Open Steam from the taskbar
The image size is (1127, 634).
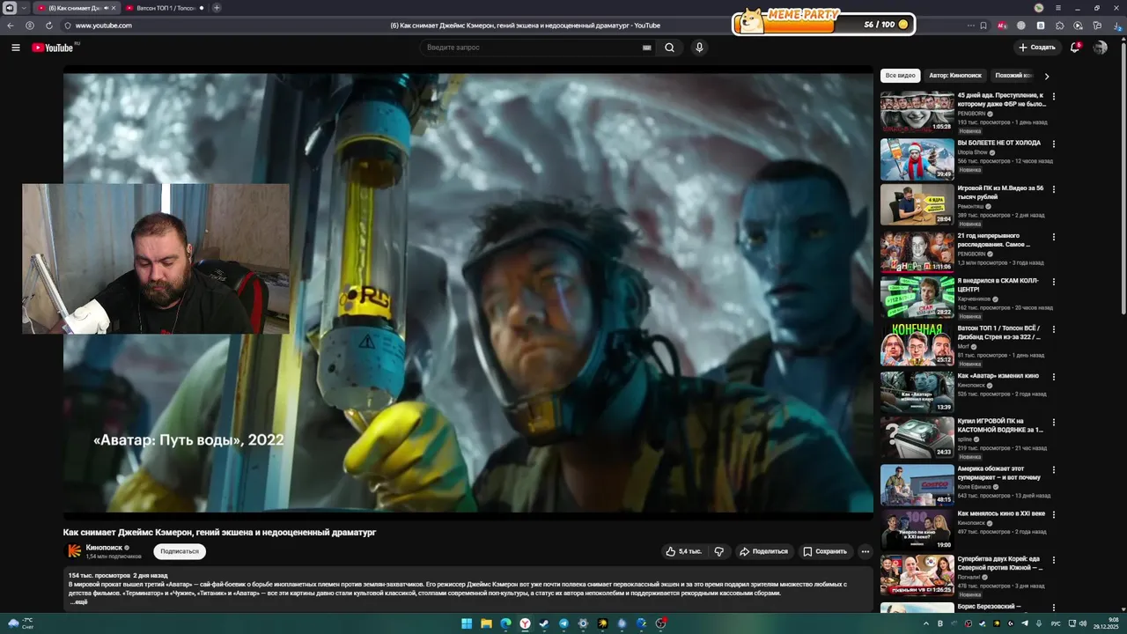[544, 623]
